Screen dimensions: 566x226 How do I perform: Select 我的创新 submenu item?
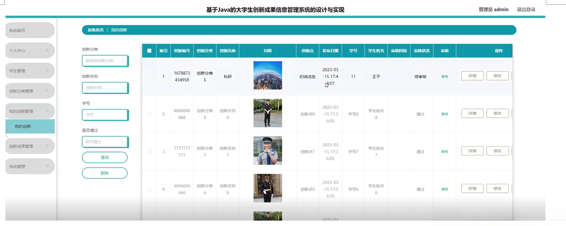30,126
